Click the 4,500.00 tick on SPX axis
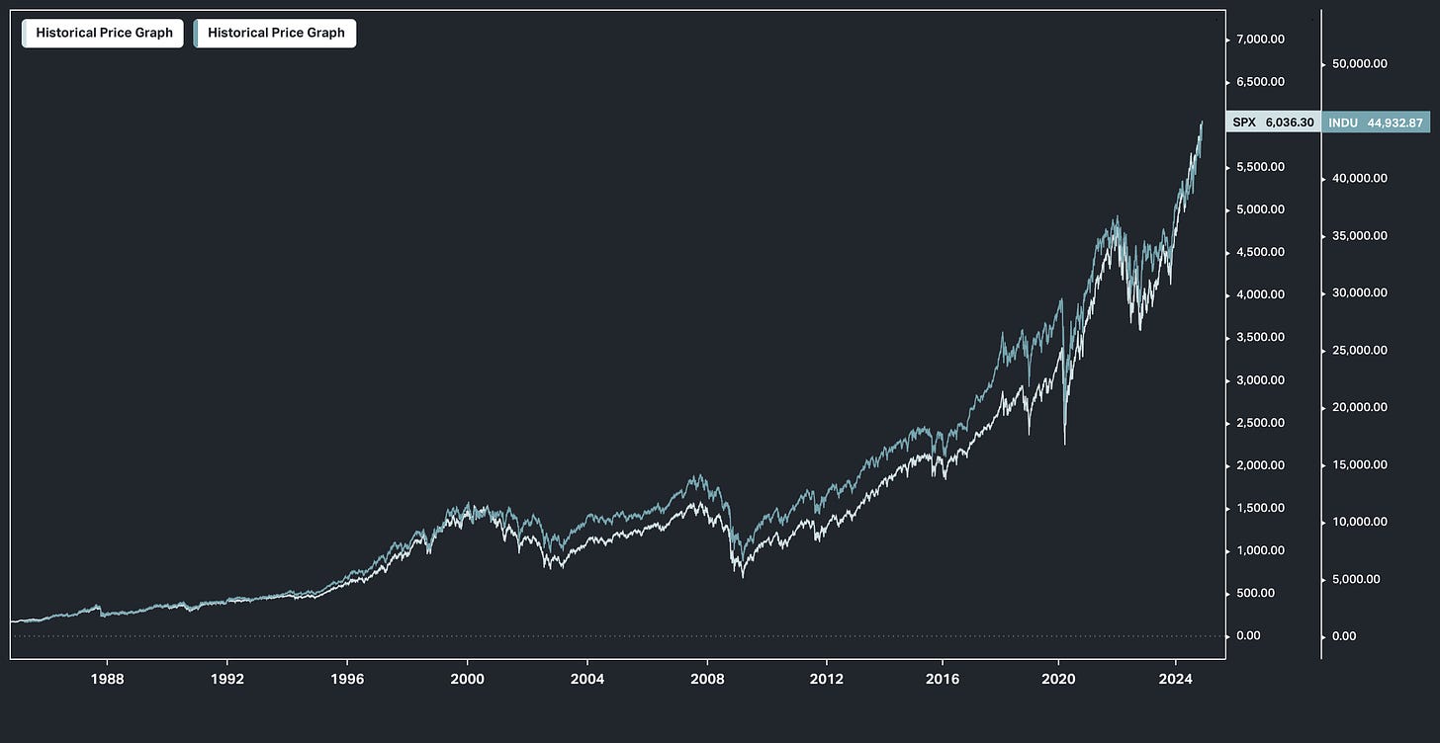 pyautogui.click(x=1260, y=252)
